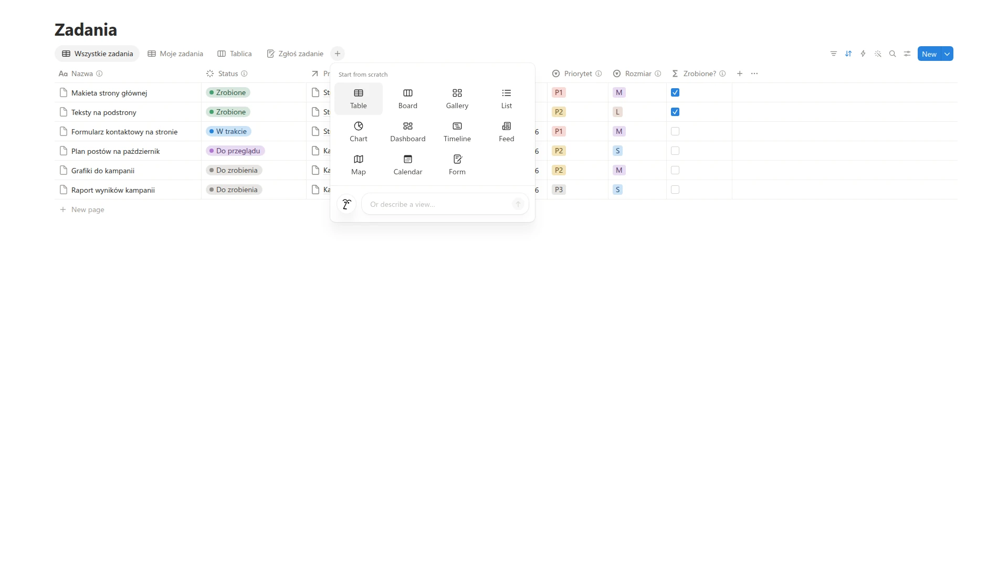Click the add view plus button

click(x=338, y=54)
